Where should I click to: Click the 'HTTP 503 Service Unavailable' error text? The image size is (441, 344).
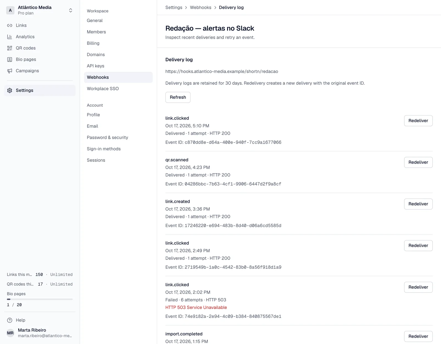click(196, 307)
